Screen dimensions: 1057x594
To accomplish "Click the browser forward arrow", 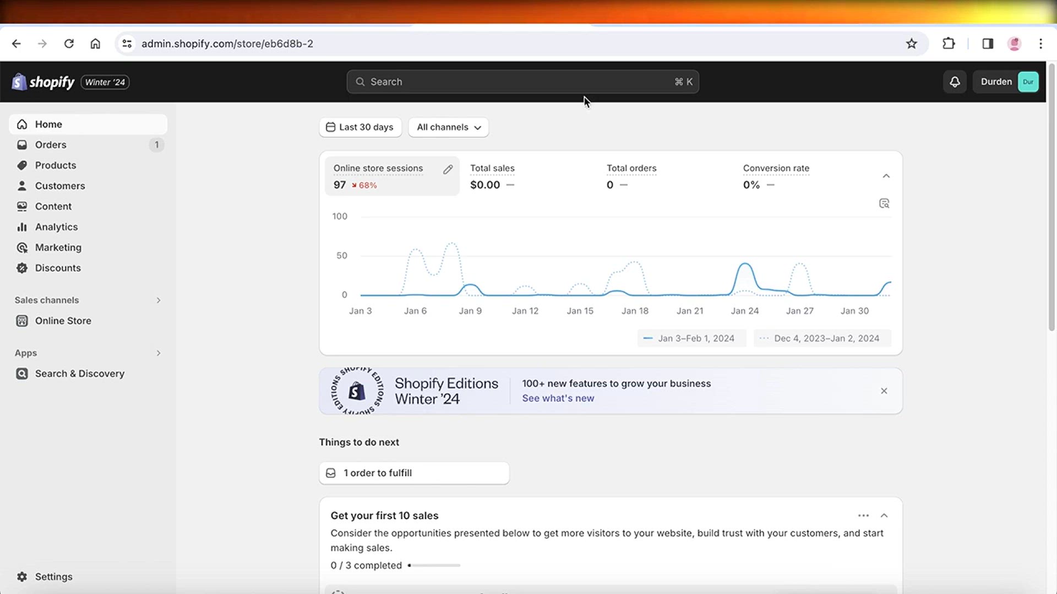I will [42, 43].
